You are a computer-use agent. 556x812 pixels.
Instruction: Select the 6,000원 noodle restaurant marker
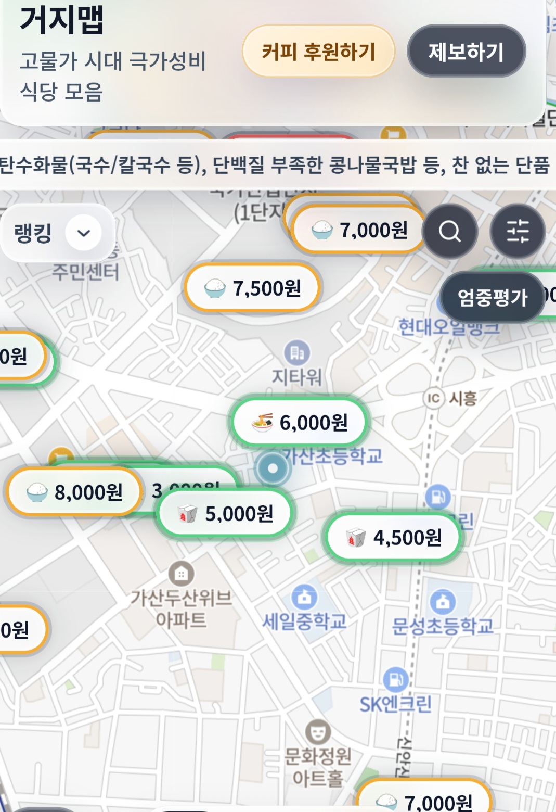pyautogui.click(x=300, y=422)
